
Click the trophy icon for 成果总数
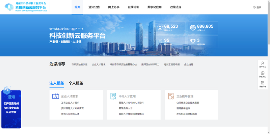pos(193,42)
